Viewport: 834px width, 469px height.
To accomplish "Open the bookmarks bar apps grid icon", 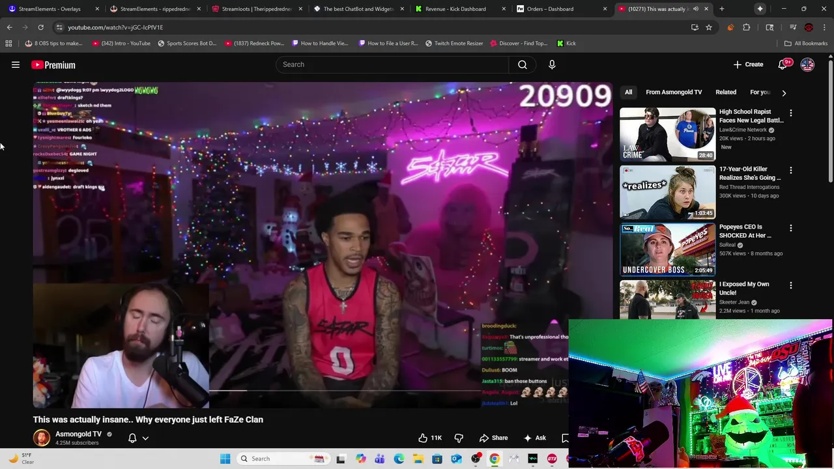I will (8, 43).
